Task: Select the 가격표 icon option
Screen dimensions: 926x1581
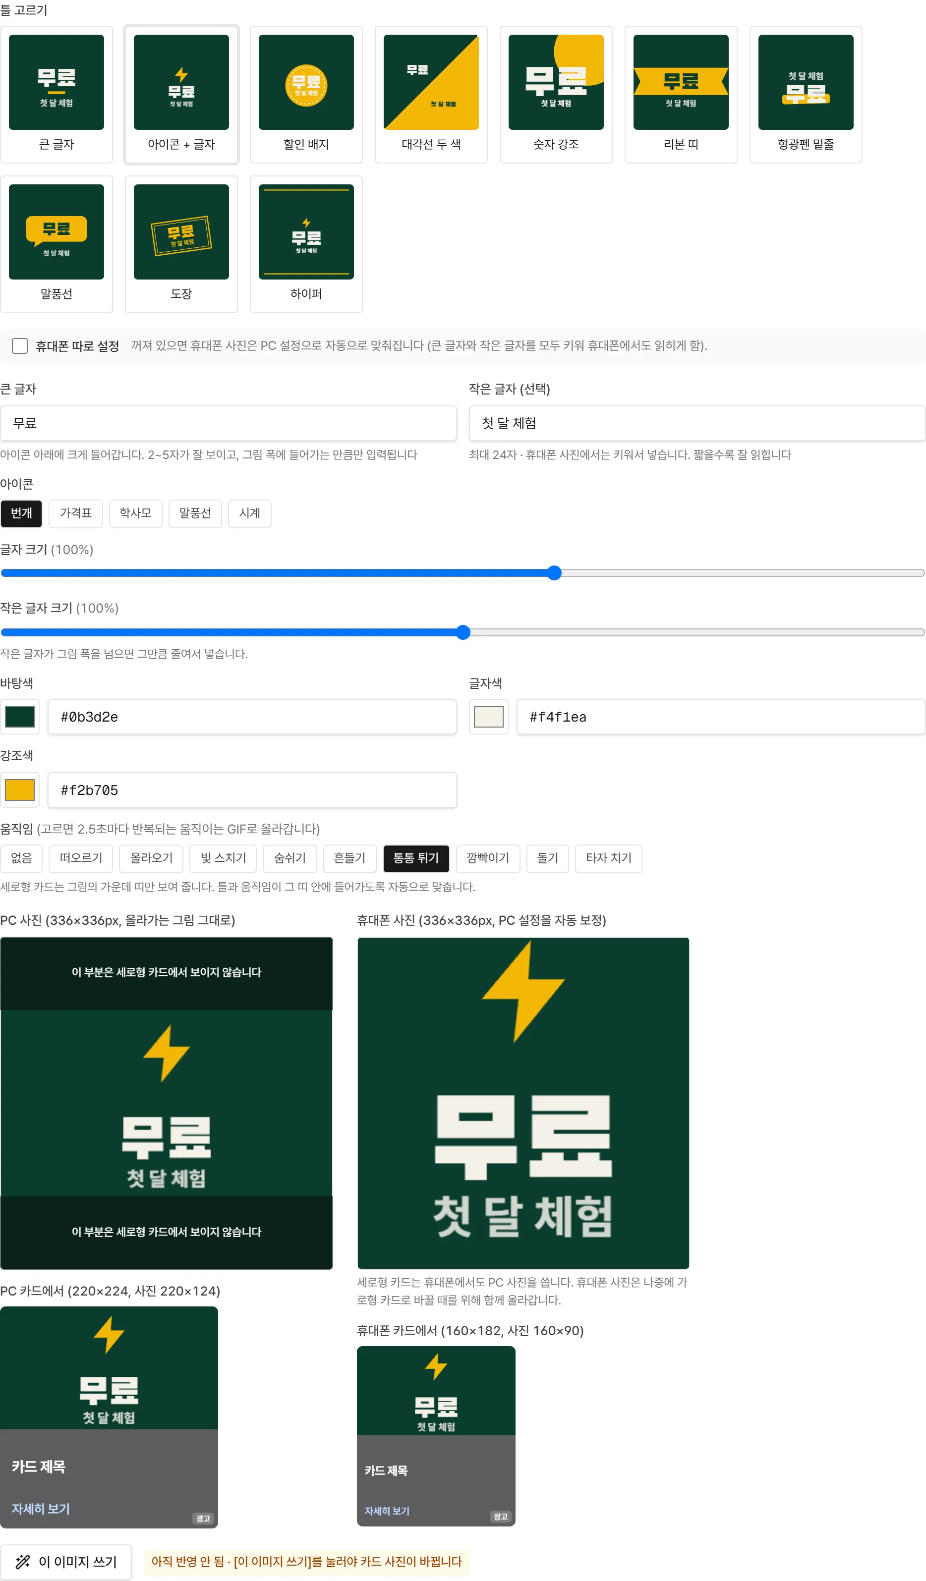Action: (76, 513)
